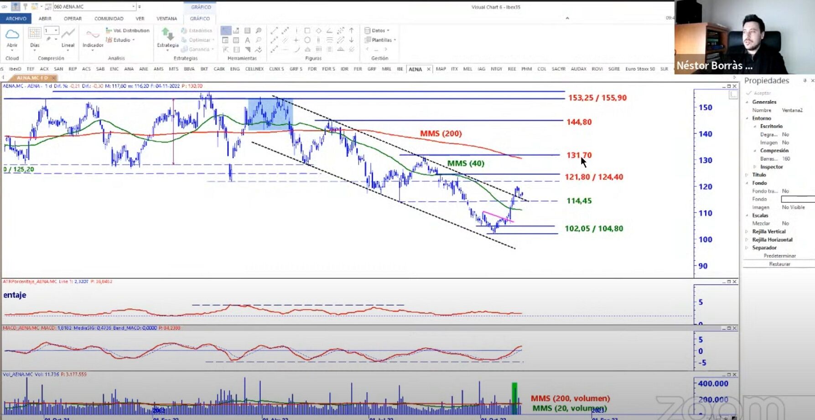815x420 pixels.
Task: Pin the Propiedades panel
Action: pos(805,81)
